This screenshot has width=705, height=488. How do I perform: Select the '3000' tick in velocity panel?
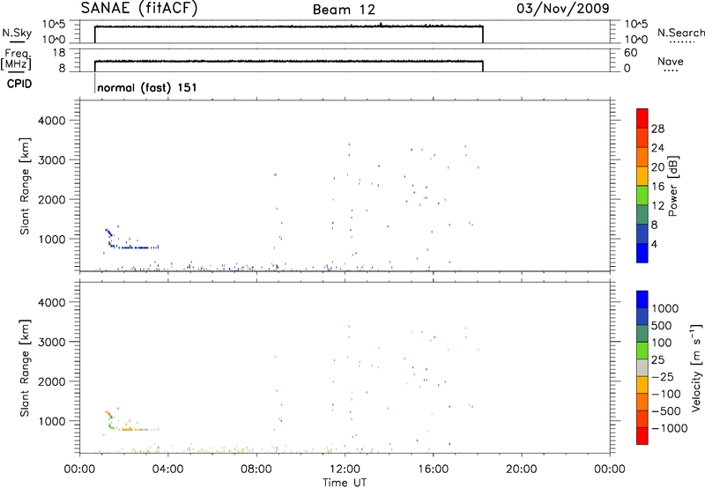pyautogui.click(x=52, y=342)
